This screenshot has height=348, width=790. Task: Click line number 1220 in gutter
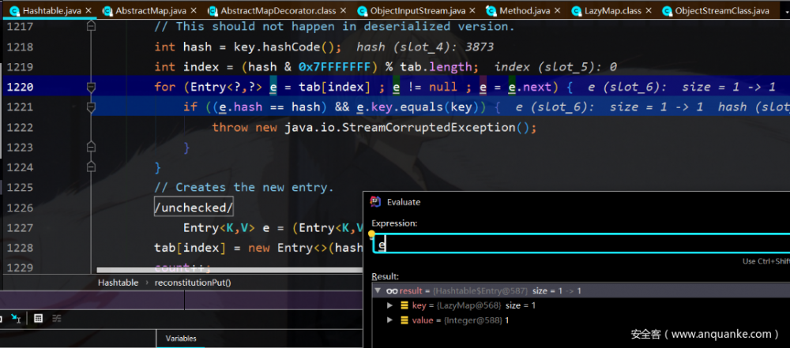[x=21, y=87]
